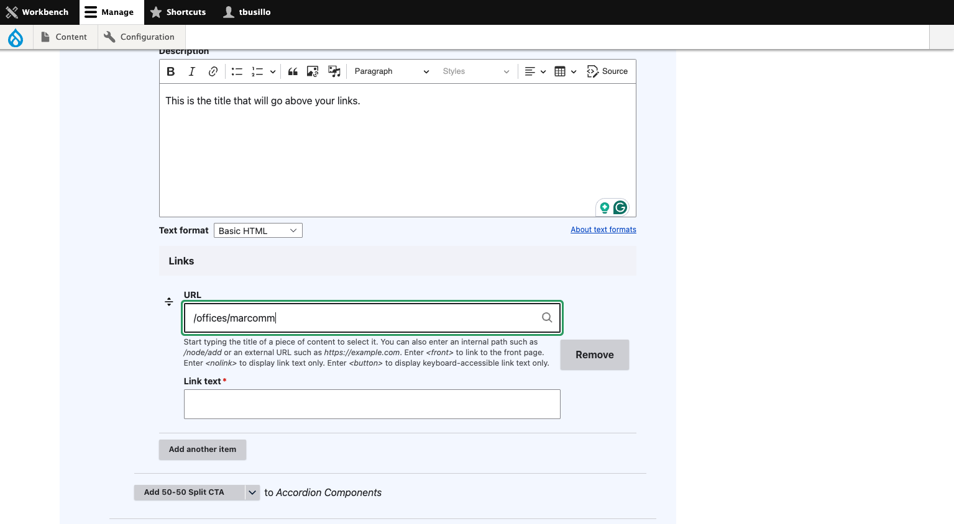This screenshot has width=954, height=524.
Task: Open About text formats link
Action: (603, 230)
